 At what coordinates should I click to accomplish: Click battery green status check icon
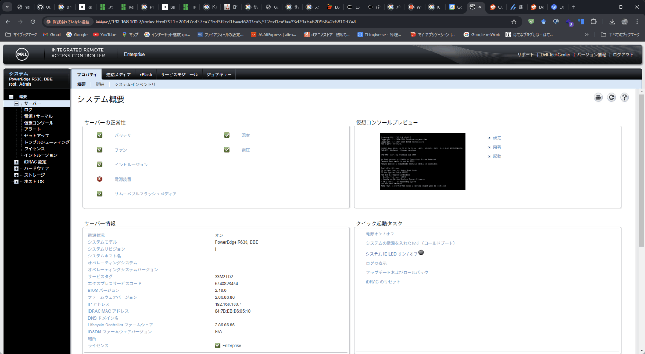(100, 135)
